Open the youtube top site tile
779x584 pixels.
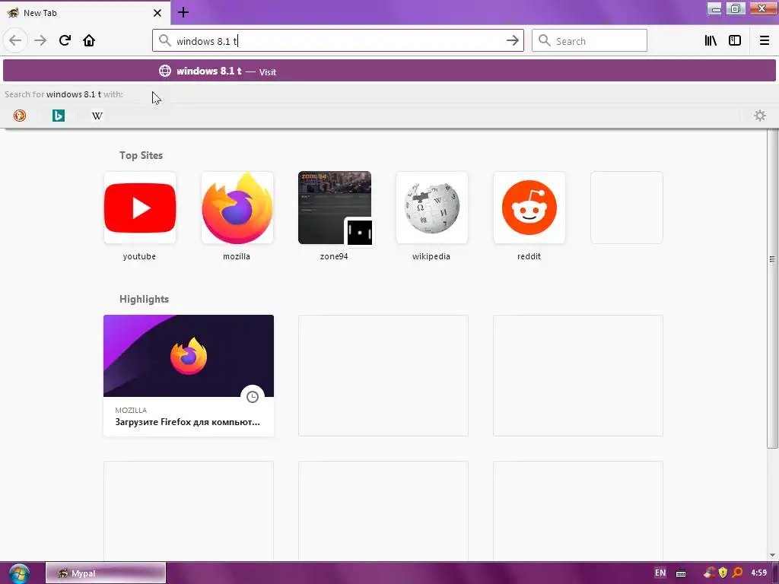coord(140,208)
